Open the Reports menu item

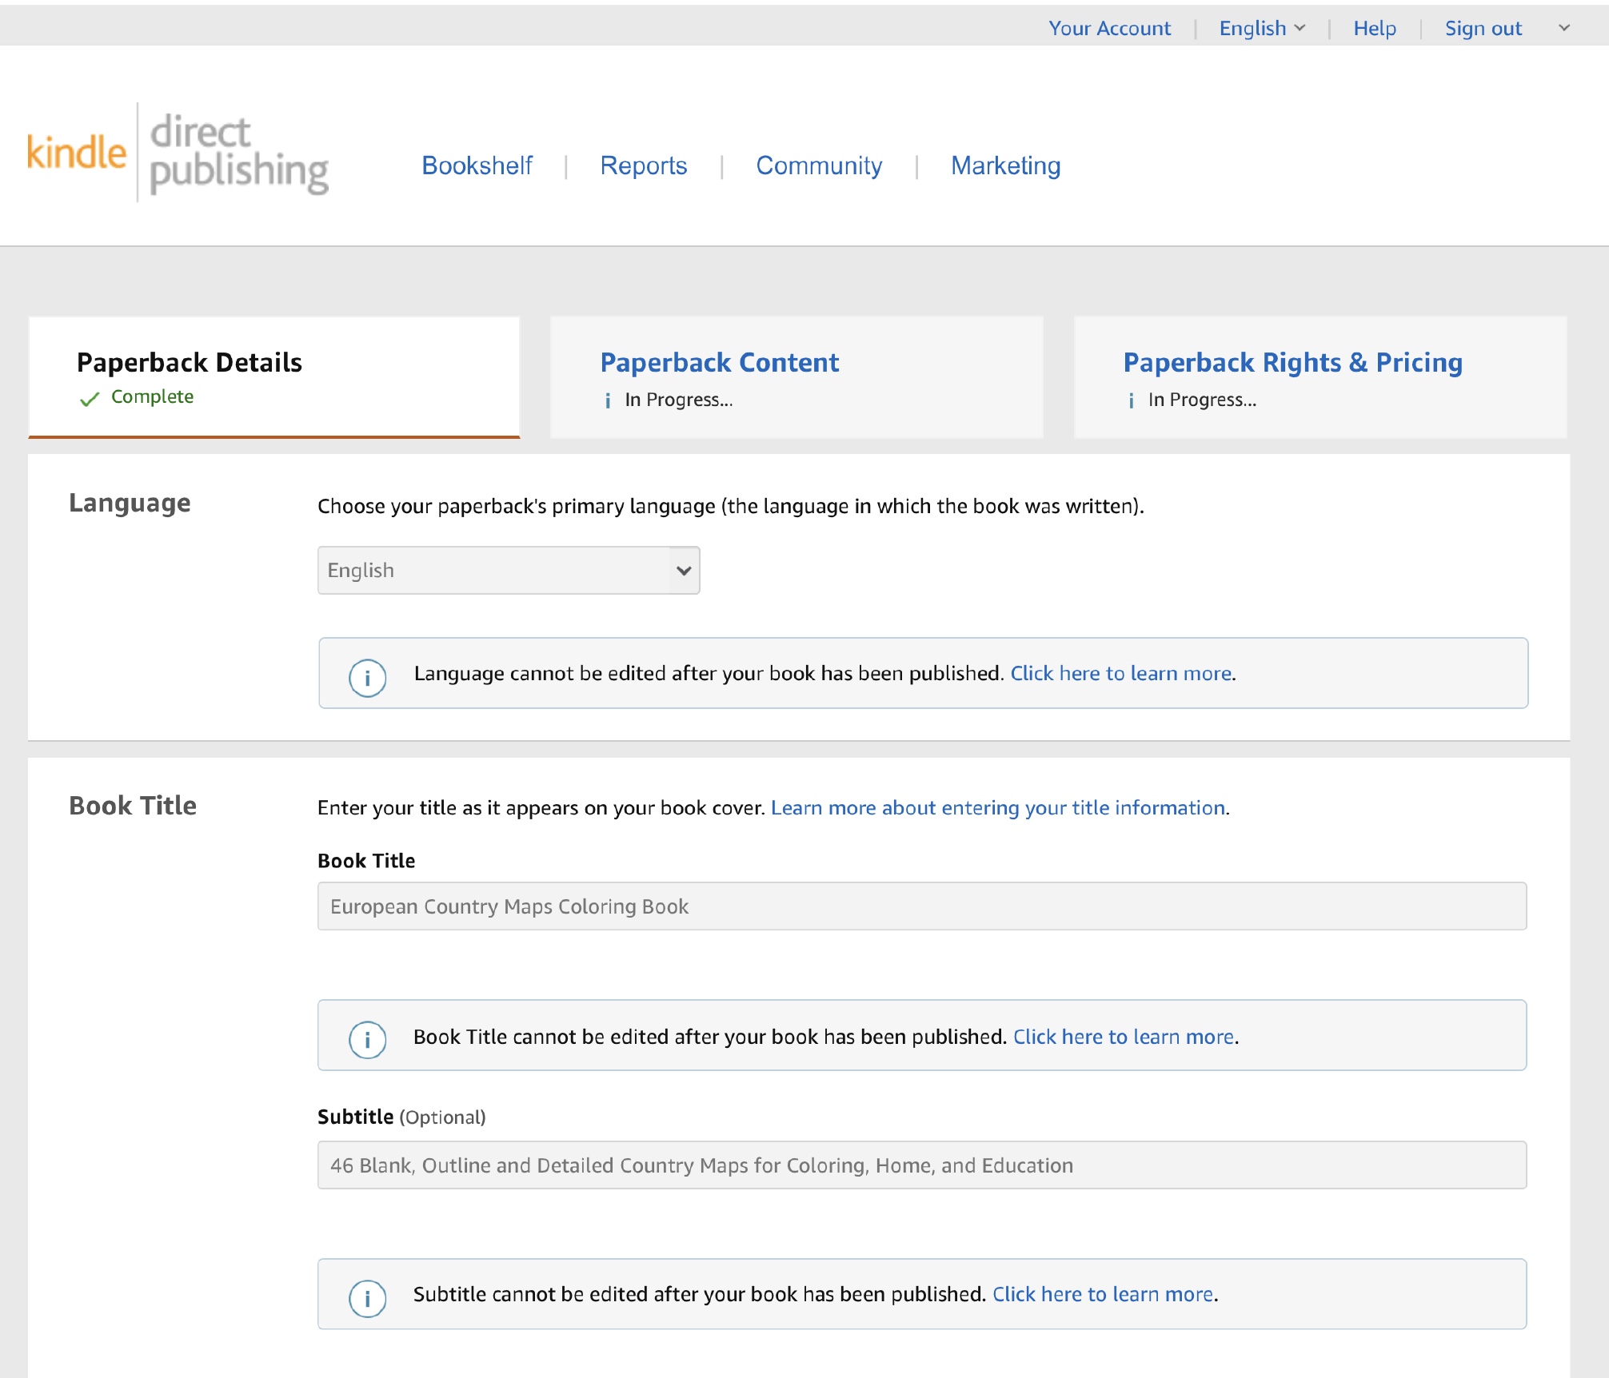[643, 165]
